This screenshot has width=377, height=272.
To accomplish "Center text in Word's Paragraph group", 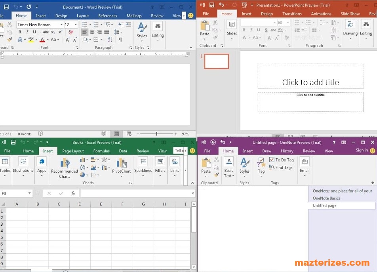I will (x=92, y=32).
